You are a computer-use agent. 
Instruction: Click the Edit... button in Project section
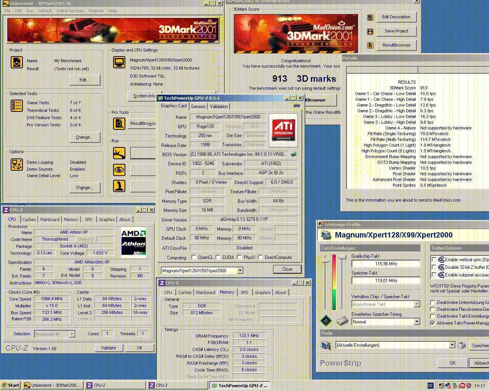[84, 80]
